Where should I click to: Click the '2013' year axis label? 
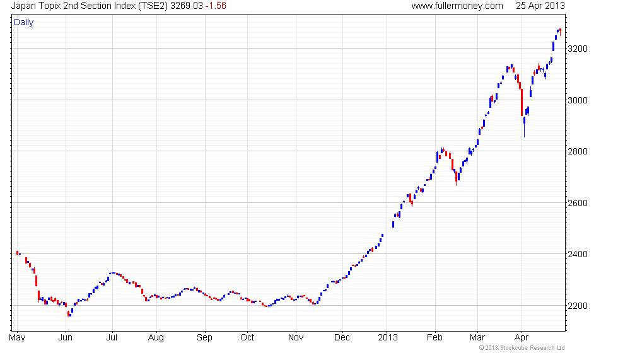[x=388, y=337]
